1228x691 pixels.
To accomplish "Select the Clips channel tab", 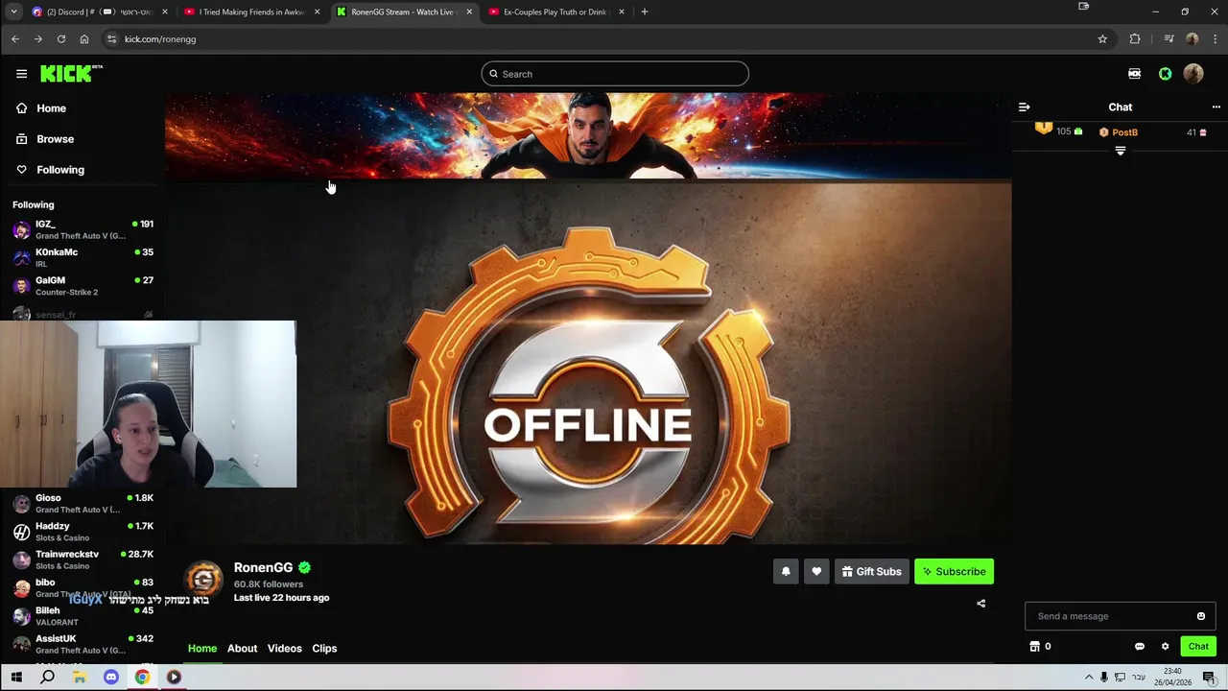I will pos(324,648).
